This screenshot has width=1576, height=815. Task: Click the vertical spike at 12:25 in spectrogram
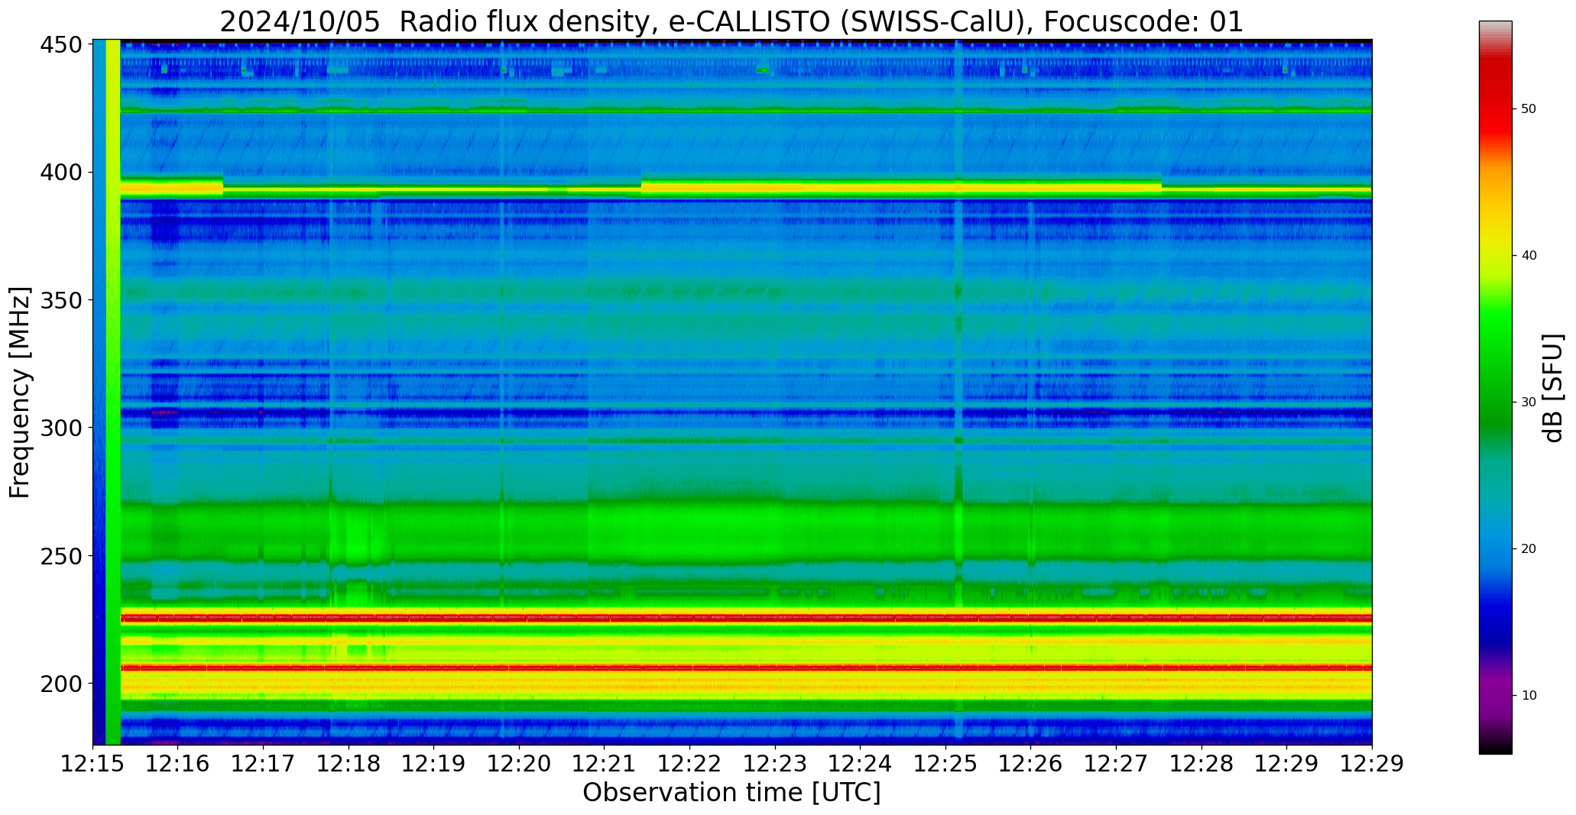tap(958, 392)
